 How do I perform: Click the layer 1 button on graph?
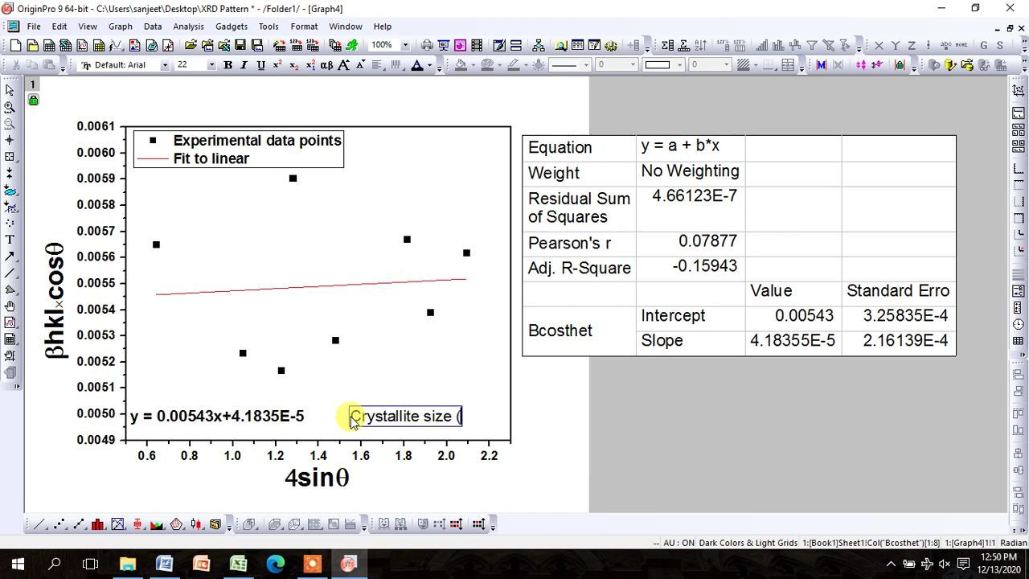[x=33, y=84]
